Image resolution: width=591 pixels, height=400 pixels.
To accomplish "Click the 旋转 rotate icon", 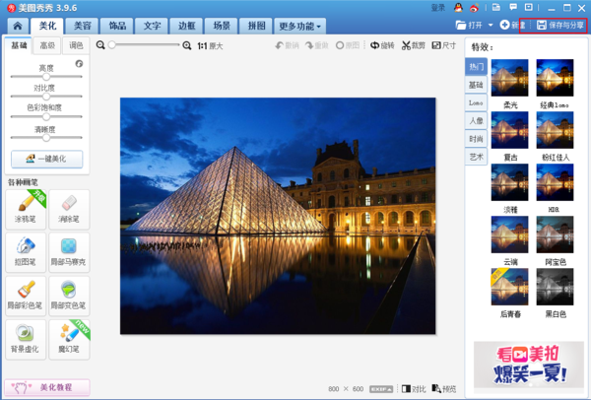I will tap(375, 45).
